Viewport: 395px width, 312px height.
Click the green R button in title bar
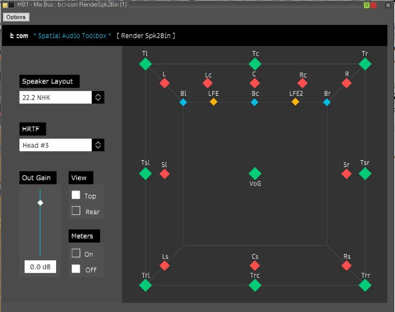[367, 5]
